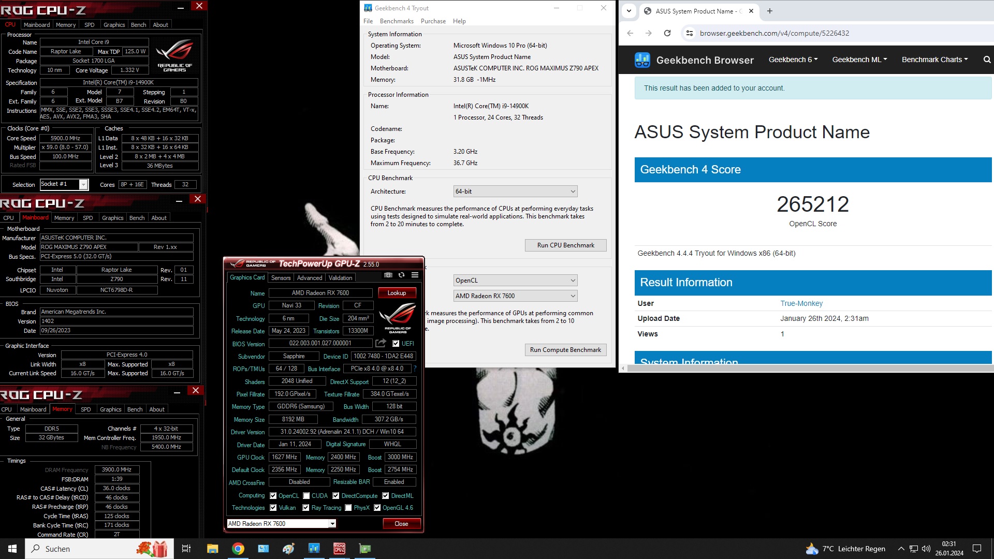
Task: Click the taskbar clock and date
Action: (949, 549)
